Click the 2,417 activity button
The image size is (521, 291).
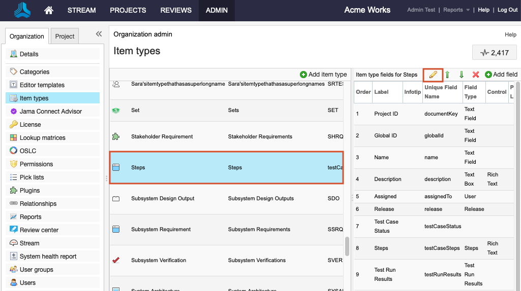point(495,52)
